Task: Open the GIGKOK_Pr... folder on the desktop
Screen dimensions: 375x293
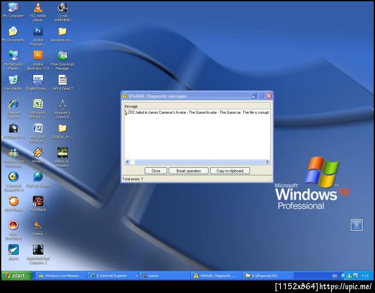Action: tap(62, 131)
